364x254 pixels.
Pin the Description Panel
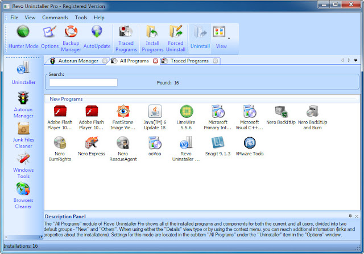coord(350,216)
